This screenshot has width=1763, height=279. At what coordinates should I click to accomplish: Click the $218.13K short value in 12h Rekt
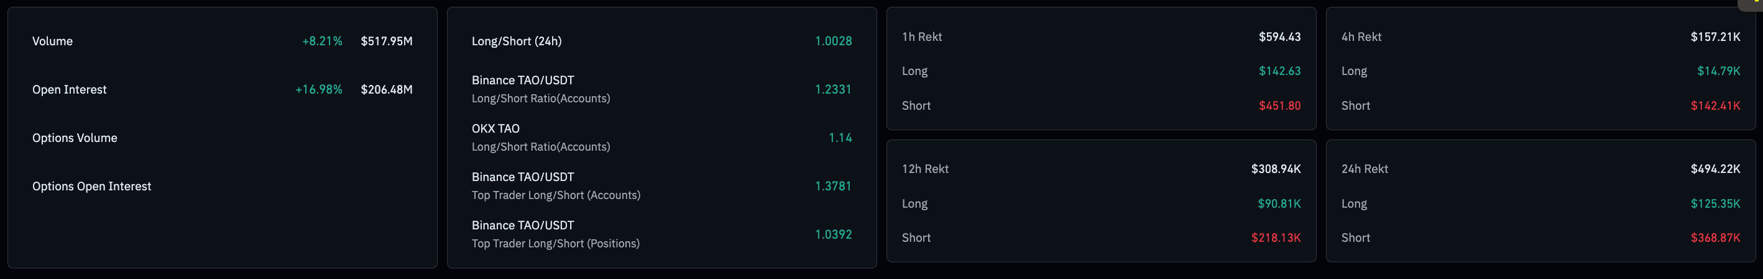pos(1275,237)
